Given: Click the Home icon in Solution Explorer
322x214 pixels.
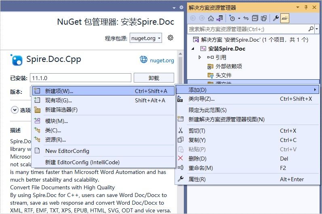Looking at the screenshot, I should click(x=211, y=18).
